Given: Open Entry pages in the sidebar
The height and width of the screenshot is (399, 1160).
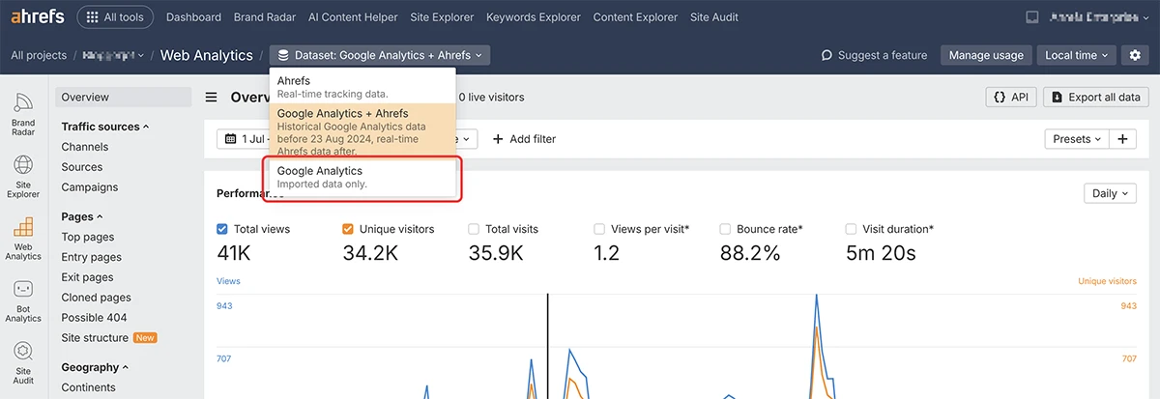Looking at the screenshot, I should click(x=92, y=257).
